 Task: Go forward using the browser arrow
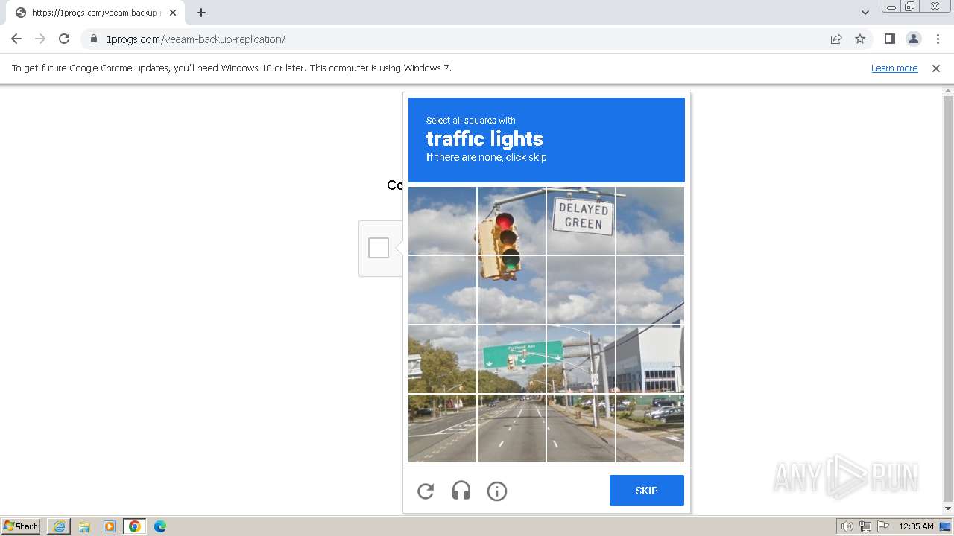point(40,39)
